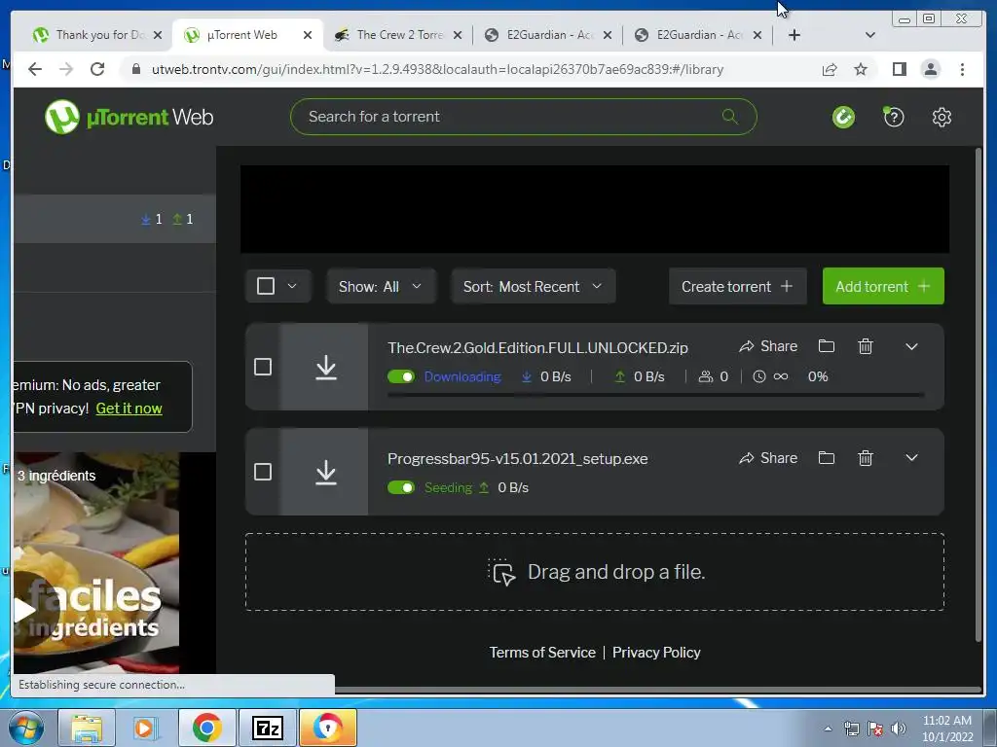Viewport: 997px width, 747px height.
Task: Click the page vertical scrollbar
Action: (x=978, y=395)
